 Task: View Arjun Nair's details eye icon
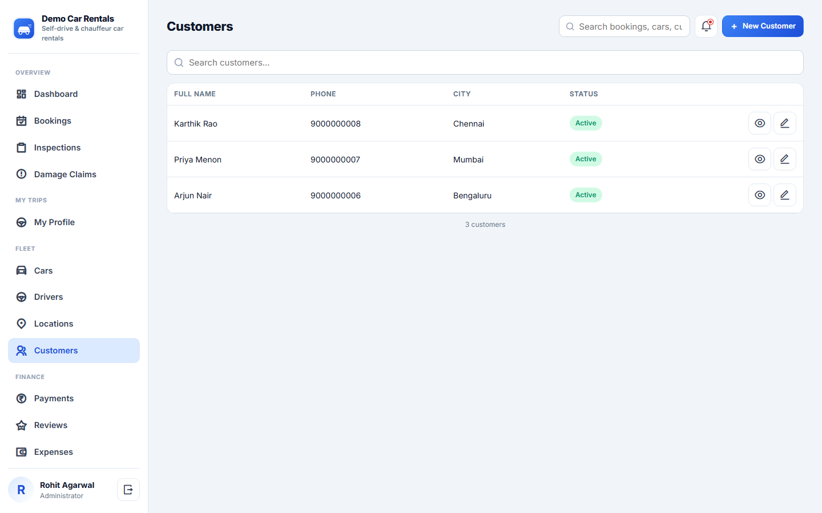(x=760, y=195)
